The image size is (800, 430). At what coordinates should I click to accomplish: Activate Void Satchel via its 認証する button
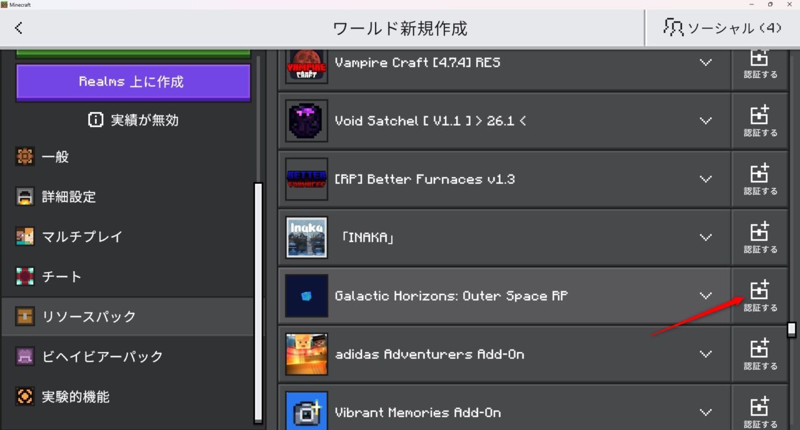[760, 121]
